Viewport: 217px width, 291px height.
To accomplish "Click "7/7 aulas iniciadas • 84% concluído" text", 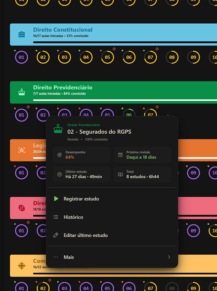I will tap(59, 93).
